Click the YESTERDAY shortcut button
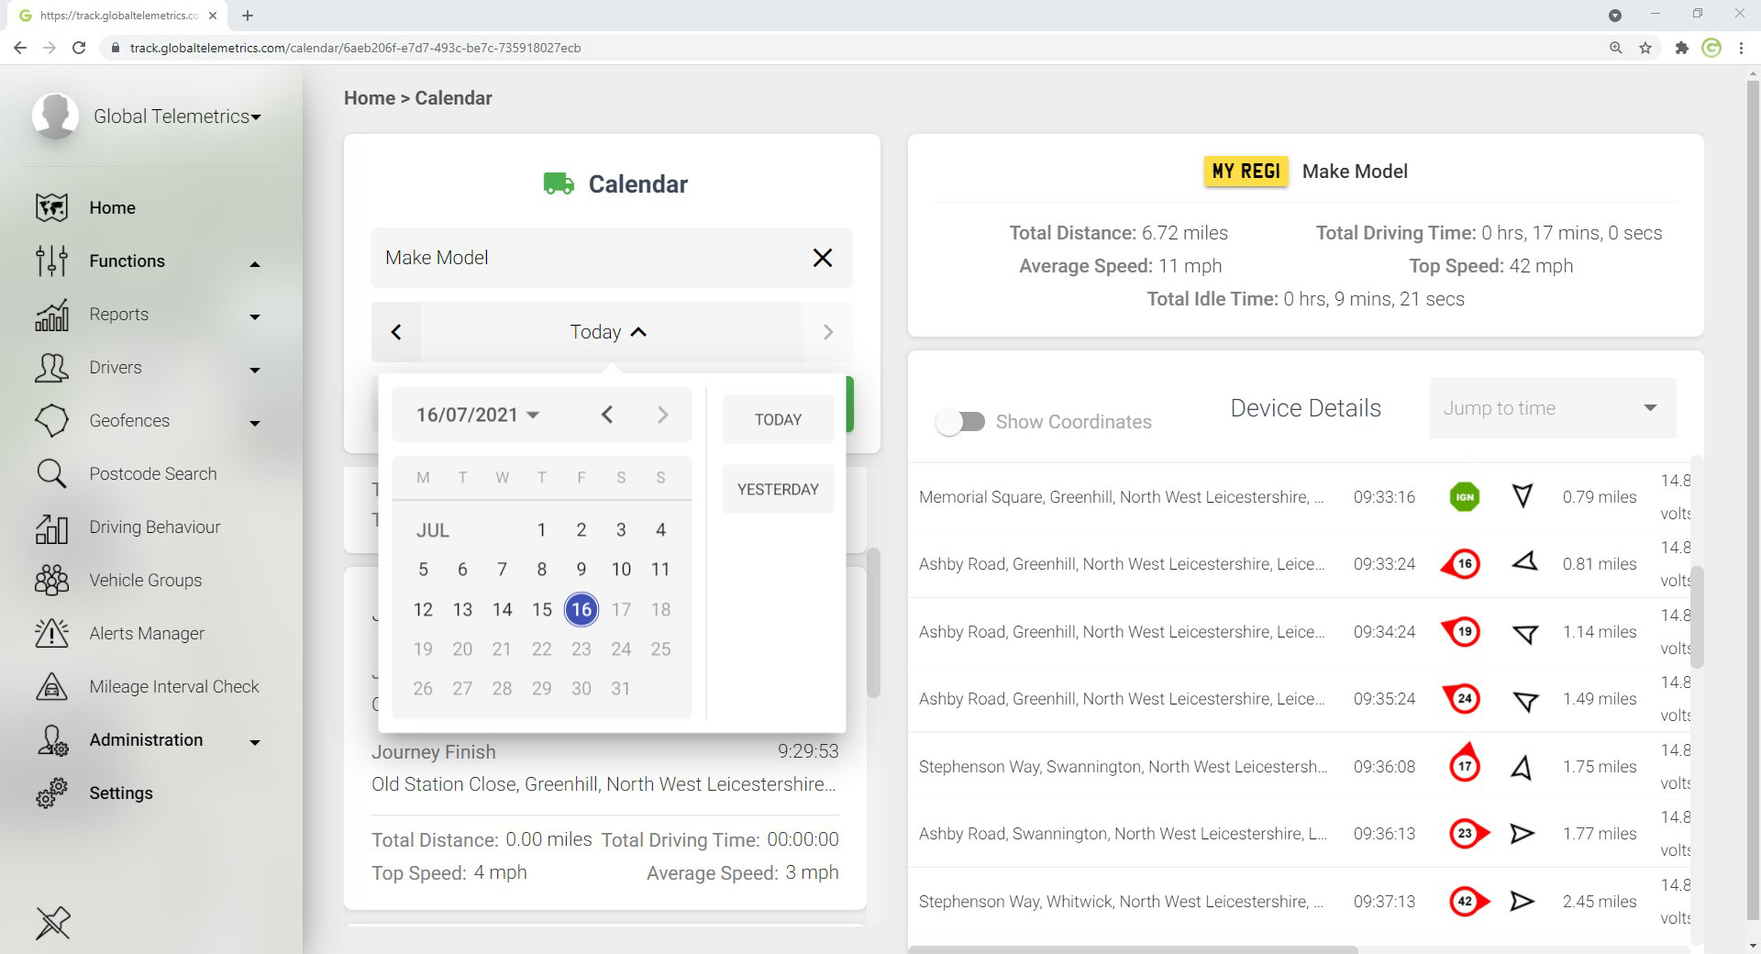The image size is (1761, 954). (778, 490)
